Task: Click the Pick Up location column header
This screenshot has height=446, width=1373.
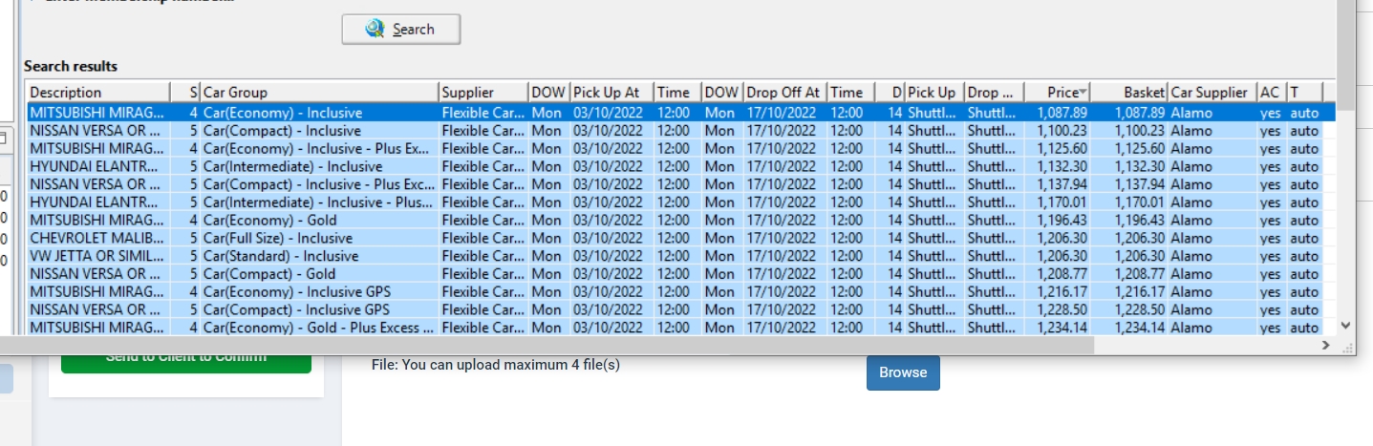Action: point(933,93)
